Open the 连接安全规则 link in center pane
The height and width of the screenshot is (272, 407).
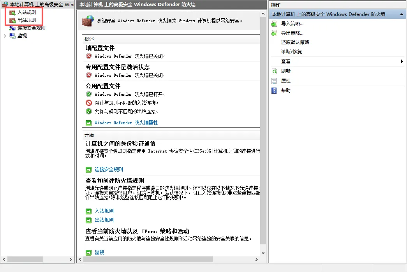(x=109, y=169)
